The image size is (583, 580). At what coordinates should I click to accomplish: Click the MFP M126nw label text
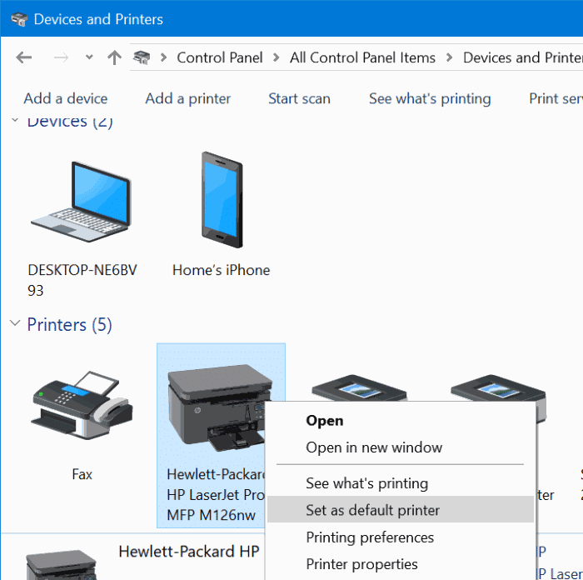[211, 515]
